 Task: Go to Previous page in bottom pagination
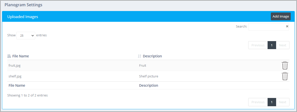258,102
